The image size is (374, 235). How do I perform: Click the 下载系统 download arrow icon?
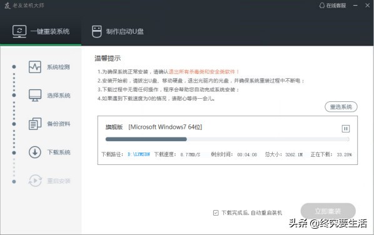coord(35,152)
